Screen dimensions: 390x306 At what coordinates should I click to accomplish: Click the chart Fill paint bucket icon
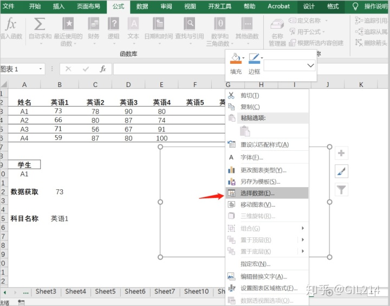coord(236,58)
